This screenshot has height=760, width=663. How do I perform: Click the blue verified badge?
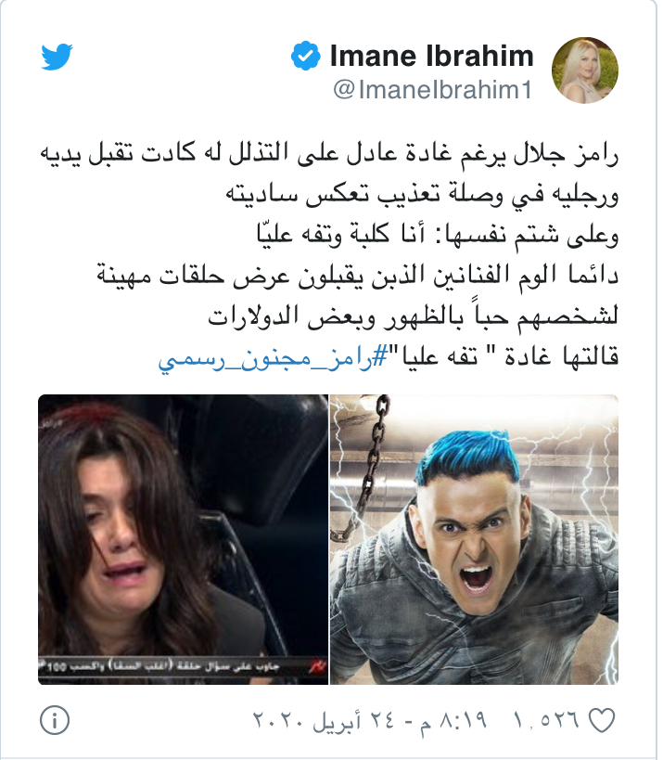[306, 56]
